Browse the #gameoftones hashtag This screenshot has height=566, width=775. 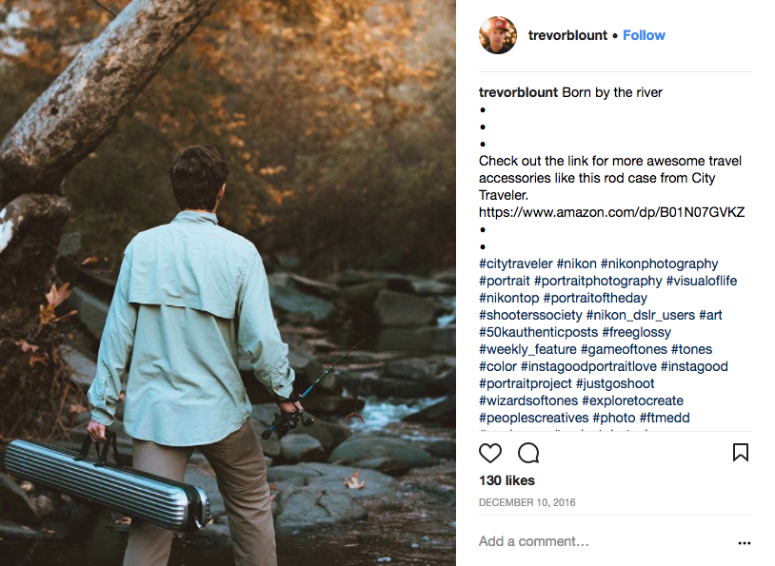click(623, 349)
